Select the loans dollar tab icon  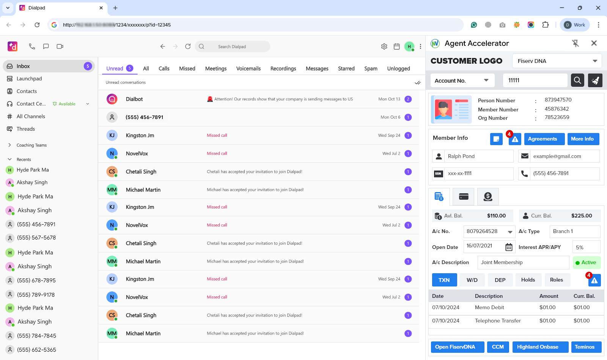click(488, 197)
